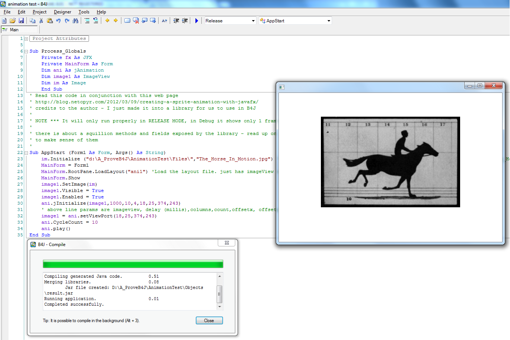Image resolution: width=510 pixels, height=340 pixels.
Task: Navigate forward with the right yellow arrow
Action: [x=116, y=21]
